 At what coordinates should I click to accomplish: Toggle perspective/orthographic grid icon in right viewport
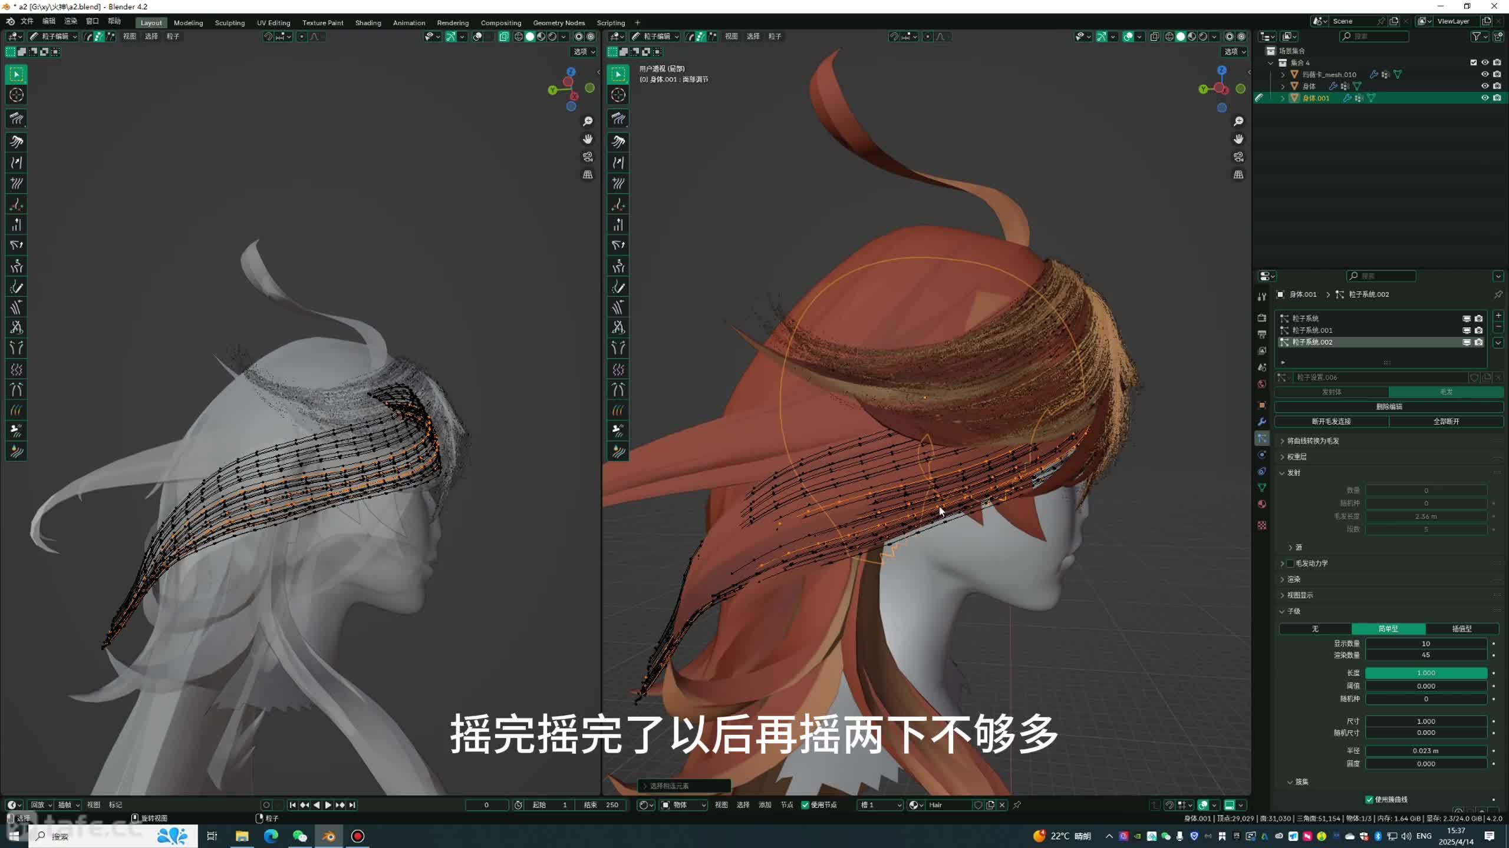pos(1238,174)
